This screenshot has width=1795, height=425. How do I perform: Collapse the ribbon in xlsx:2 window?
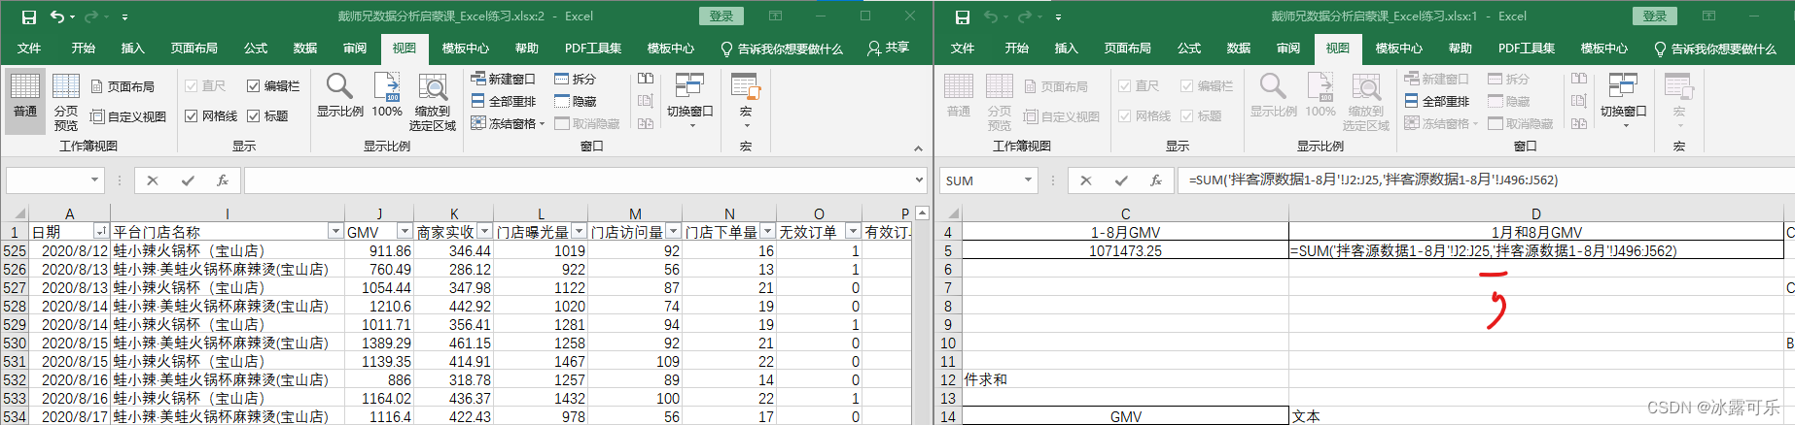918,147
